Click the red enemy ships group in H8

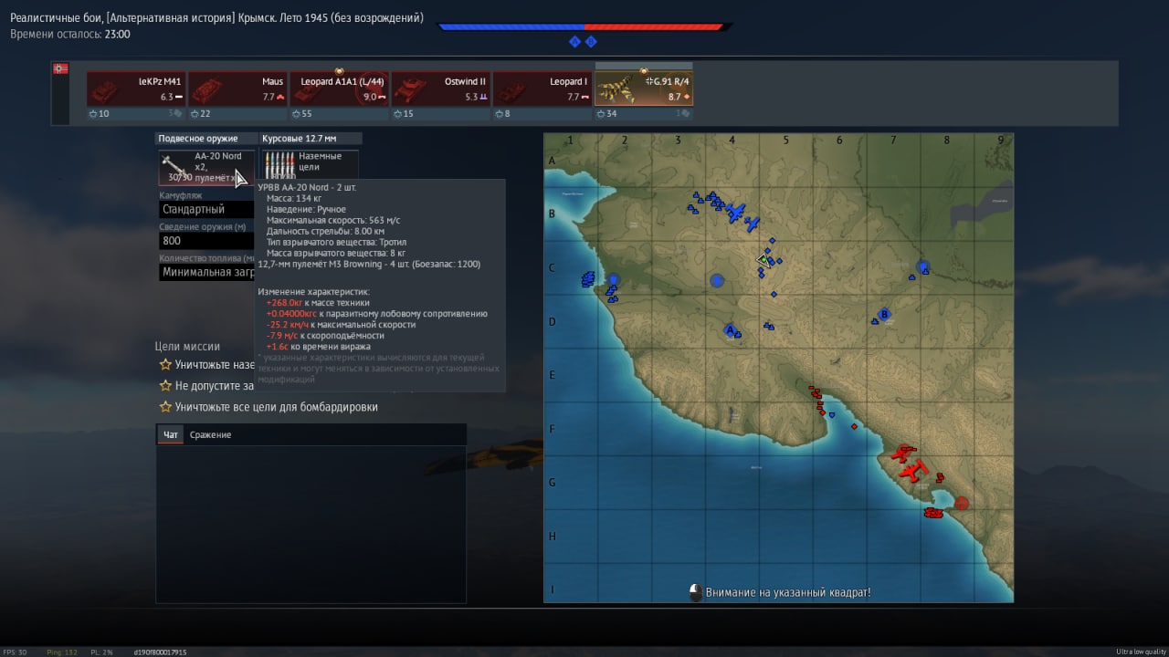click(x=932, y=513)
